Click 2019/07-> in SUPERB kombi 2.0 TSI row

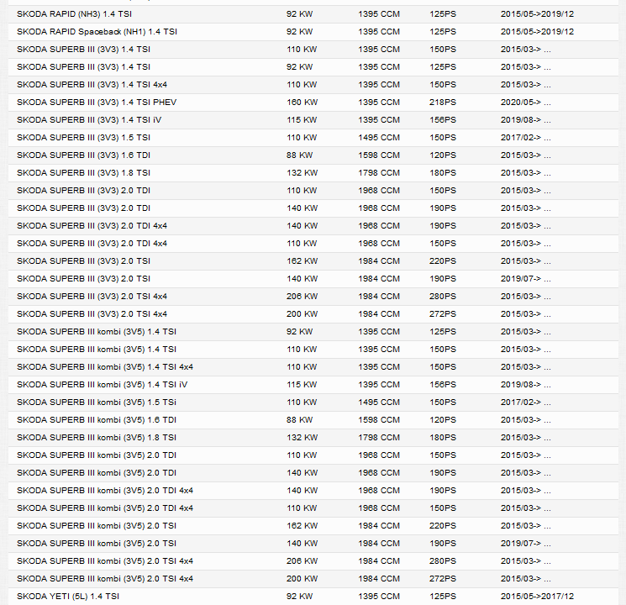(526, 543)
